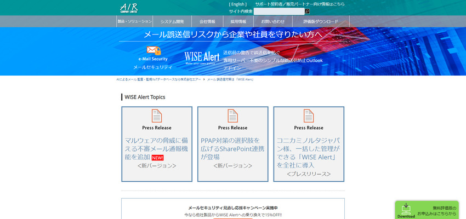
Task: Click the e-Mail Security envelope lock icon
Action: pos(154,50)
